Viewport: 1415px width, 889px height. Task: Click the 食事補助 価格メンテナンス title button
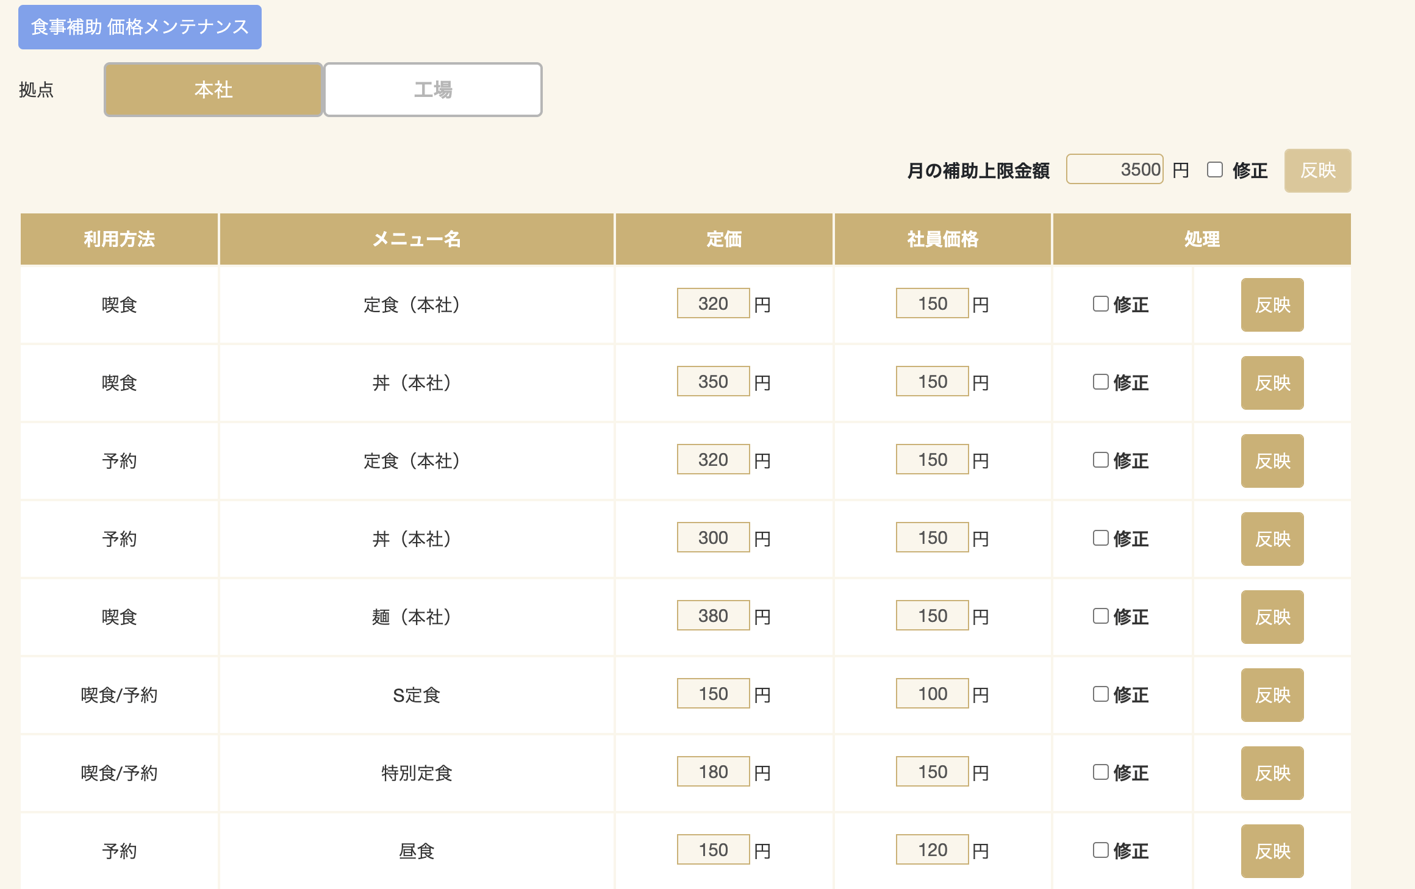point(140,27)
